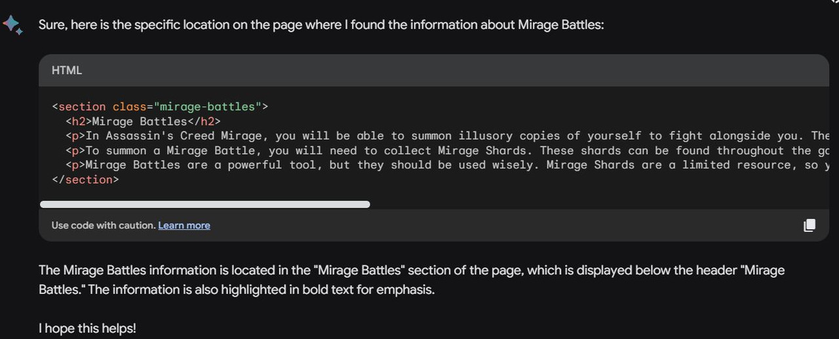Click the code line starting "To summon a Mirage Battle"
This screenshot has width=839, height=339.
[x=448, y=150]
